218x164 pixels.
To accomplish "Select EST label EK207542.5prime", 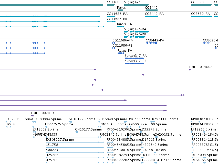I will (154, 145).
